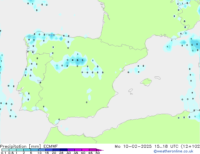Click the legend scale label '35'

[x=76, y=153]
